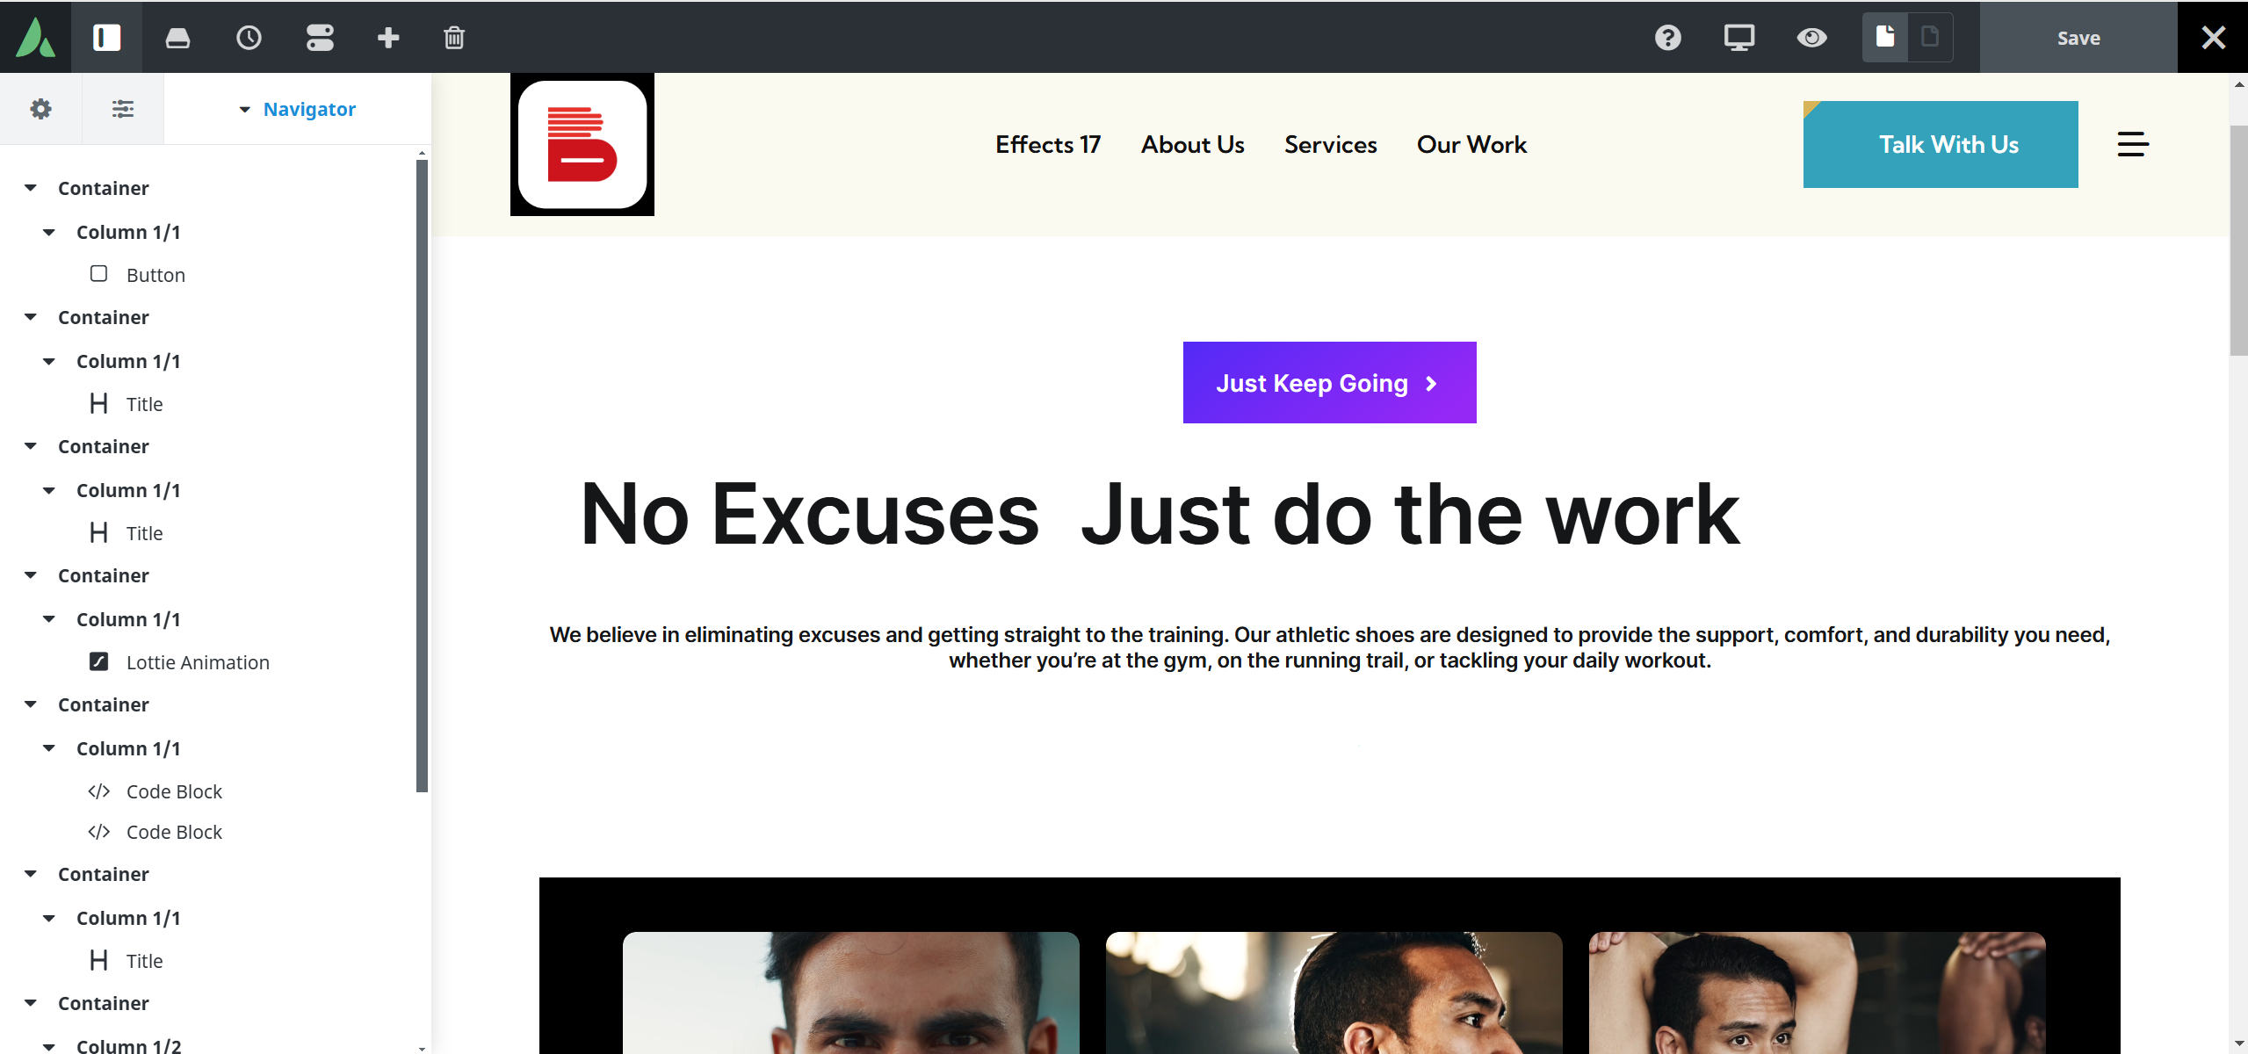Collapse Column 1/1 above Lottie Animation

(49, 619)
